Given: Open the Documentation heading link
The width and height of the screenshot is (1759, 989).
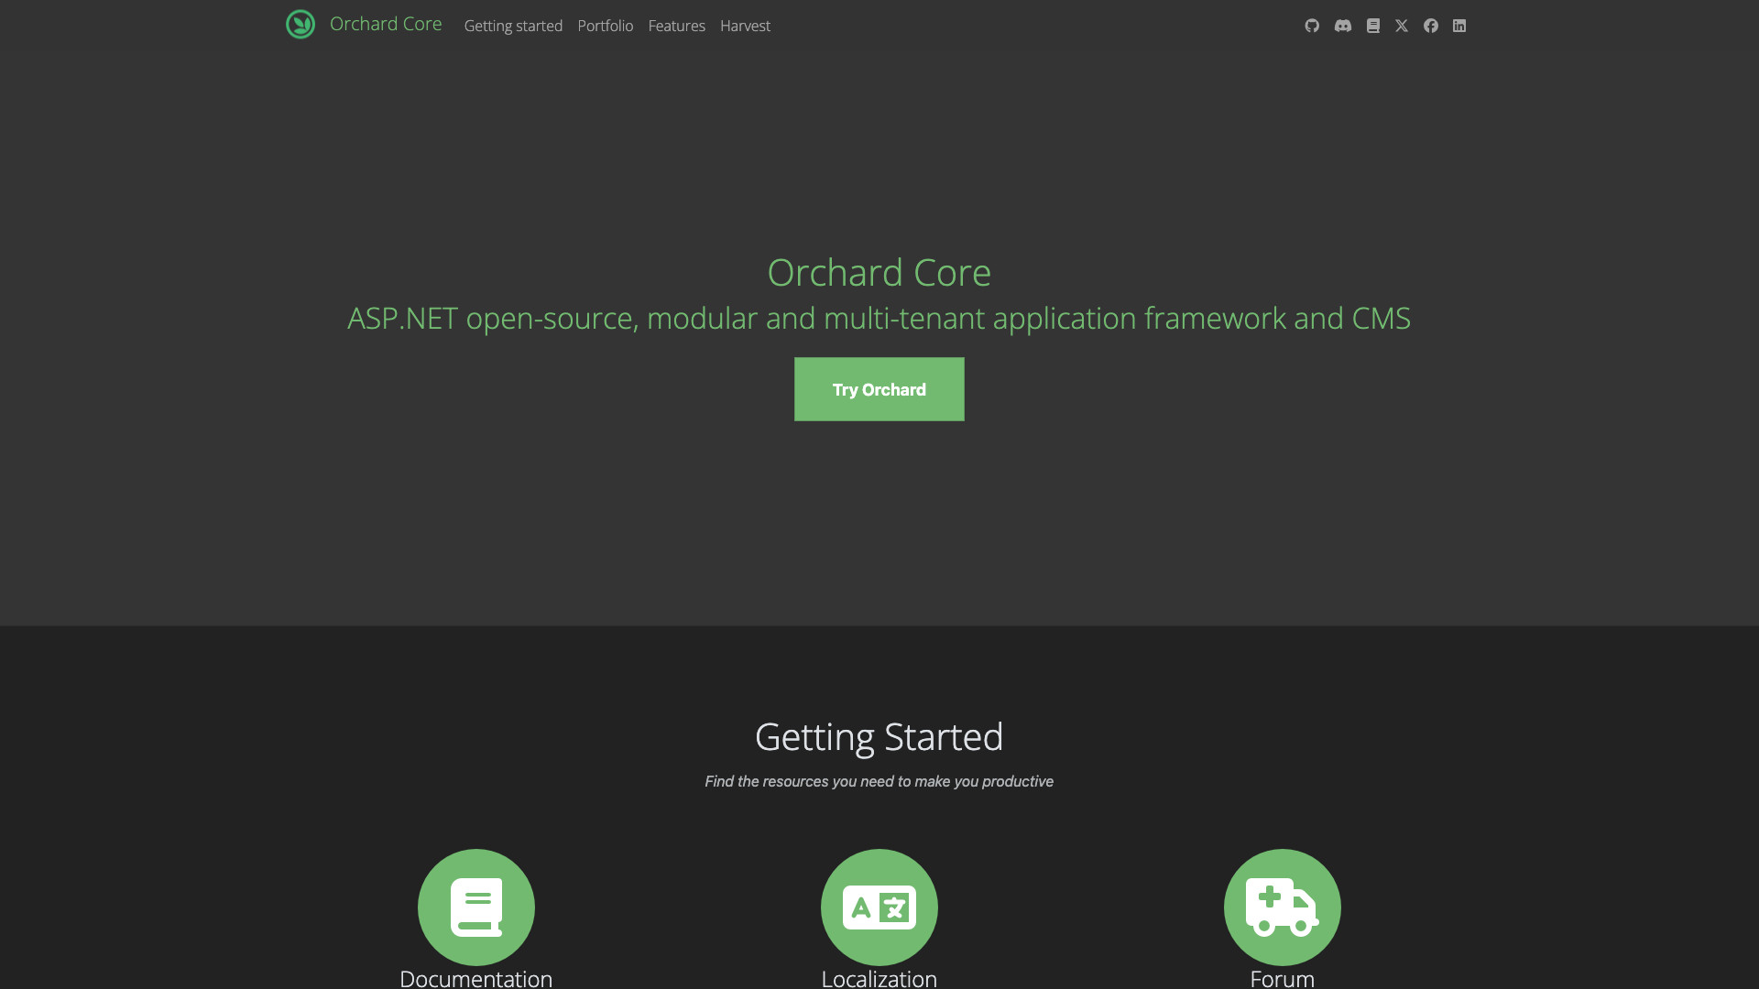Looking at the screenshot, I should click(x=476, y=978).
